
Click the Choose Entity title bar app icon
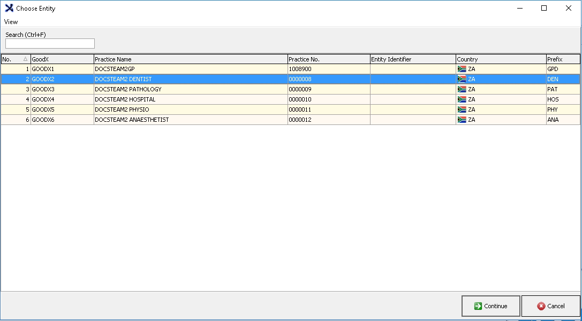coord(9,9)
